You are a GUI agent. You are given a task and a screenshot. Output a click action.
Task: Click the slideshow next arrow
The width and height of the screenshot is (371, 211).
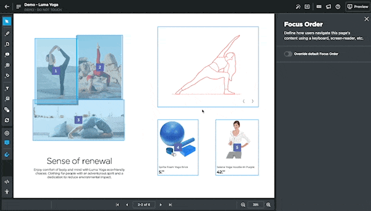(x=253, y=101)
